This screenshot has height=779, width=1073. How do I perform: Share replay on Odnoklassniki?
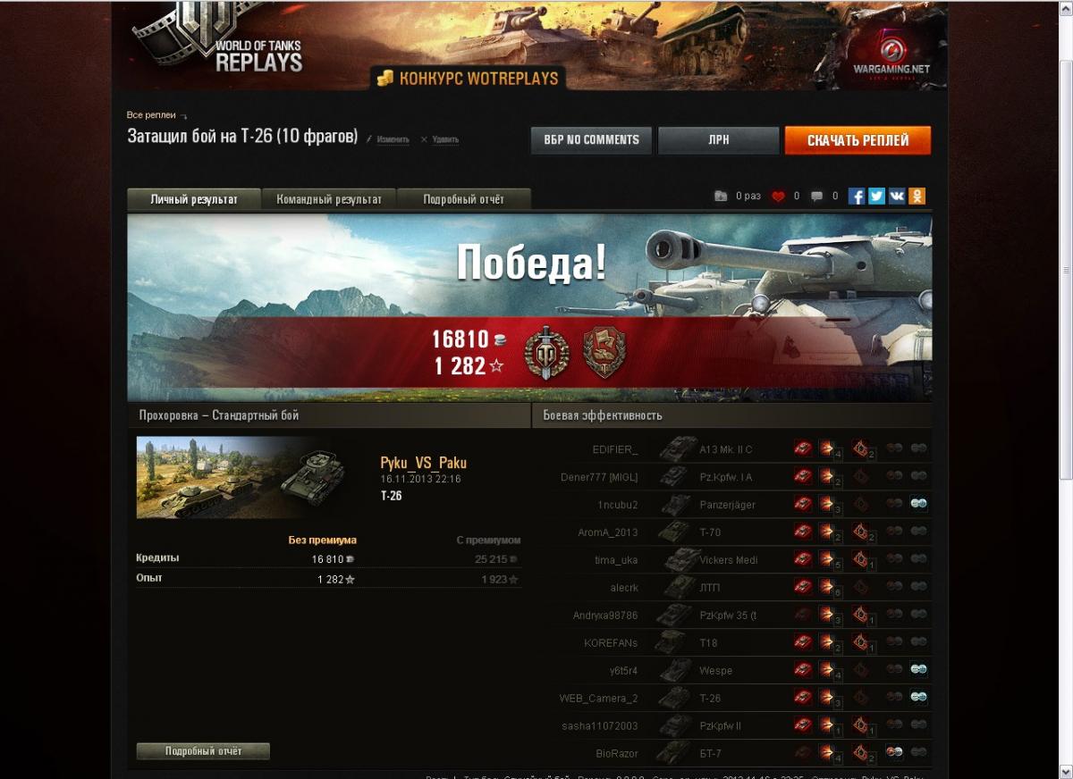[917, 197]
